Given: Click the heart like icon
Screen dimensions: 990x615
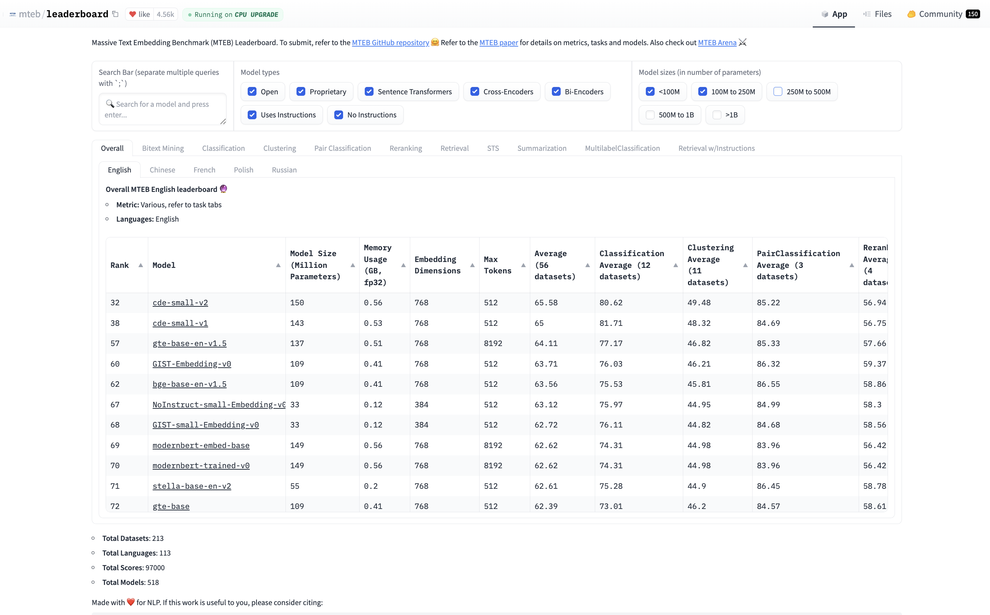Looking at the screenshot, I should pos(132,14).
